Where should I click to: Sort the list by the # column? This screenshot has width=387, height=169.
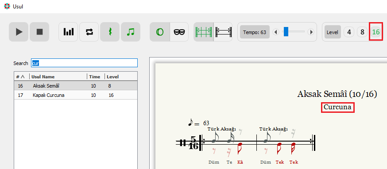(x=21, y=77)
